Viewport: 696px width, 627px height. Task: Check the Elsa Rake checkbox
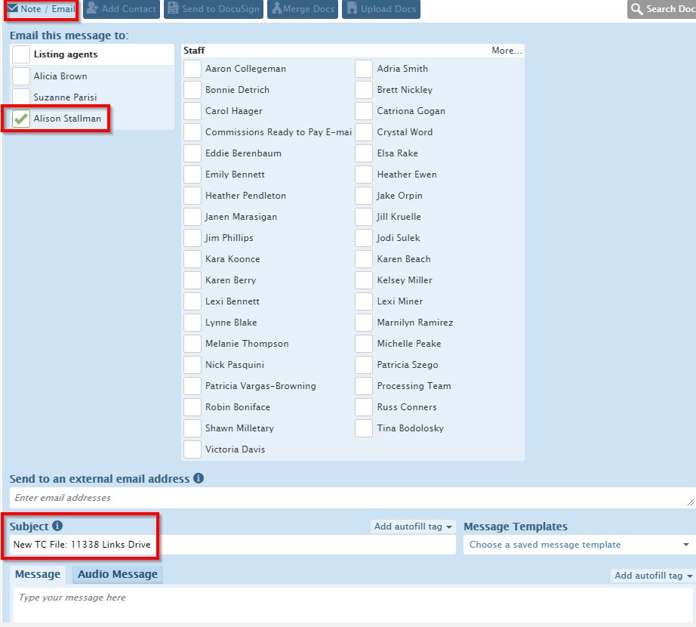[x=364, y=153]
